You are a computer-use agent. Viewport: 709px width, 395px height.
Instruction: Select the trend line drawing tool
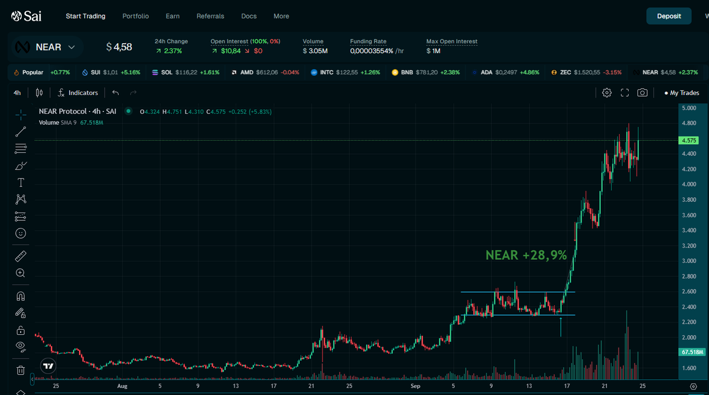(21, 132)
